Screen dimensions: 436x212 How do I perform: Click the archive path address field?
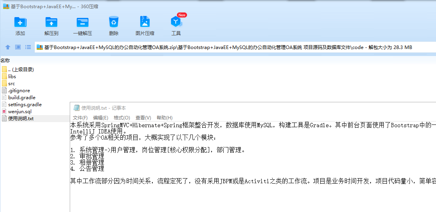[x=235, y=47]
